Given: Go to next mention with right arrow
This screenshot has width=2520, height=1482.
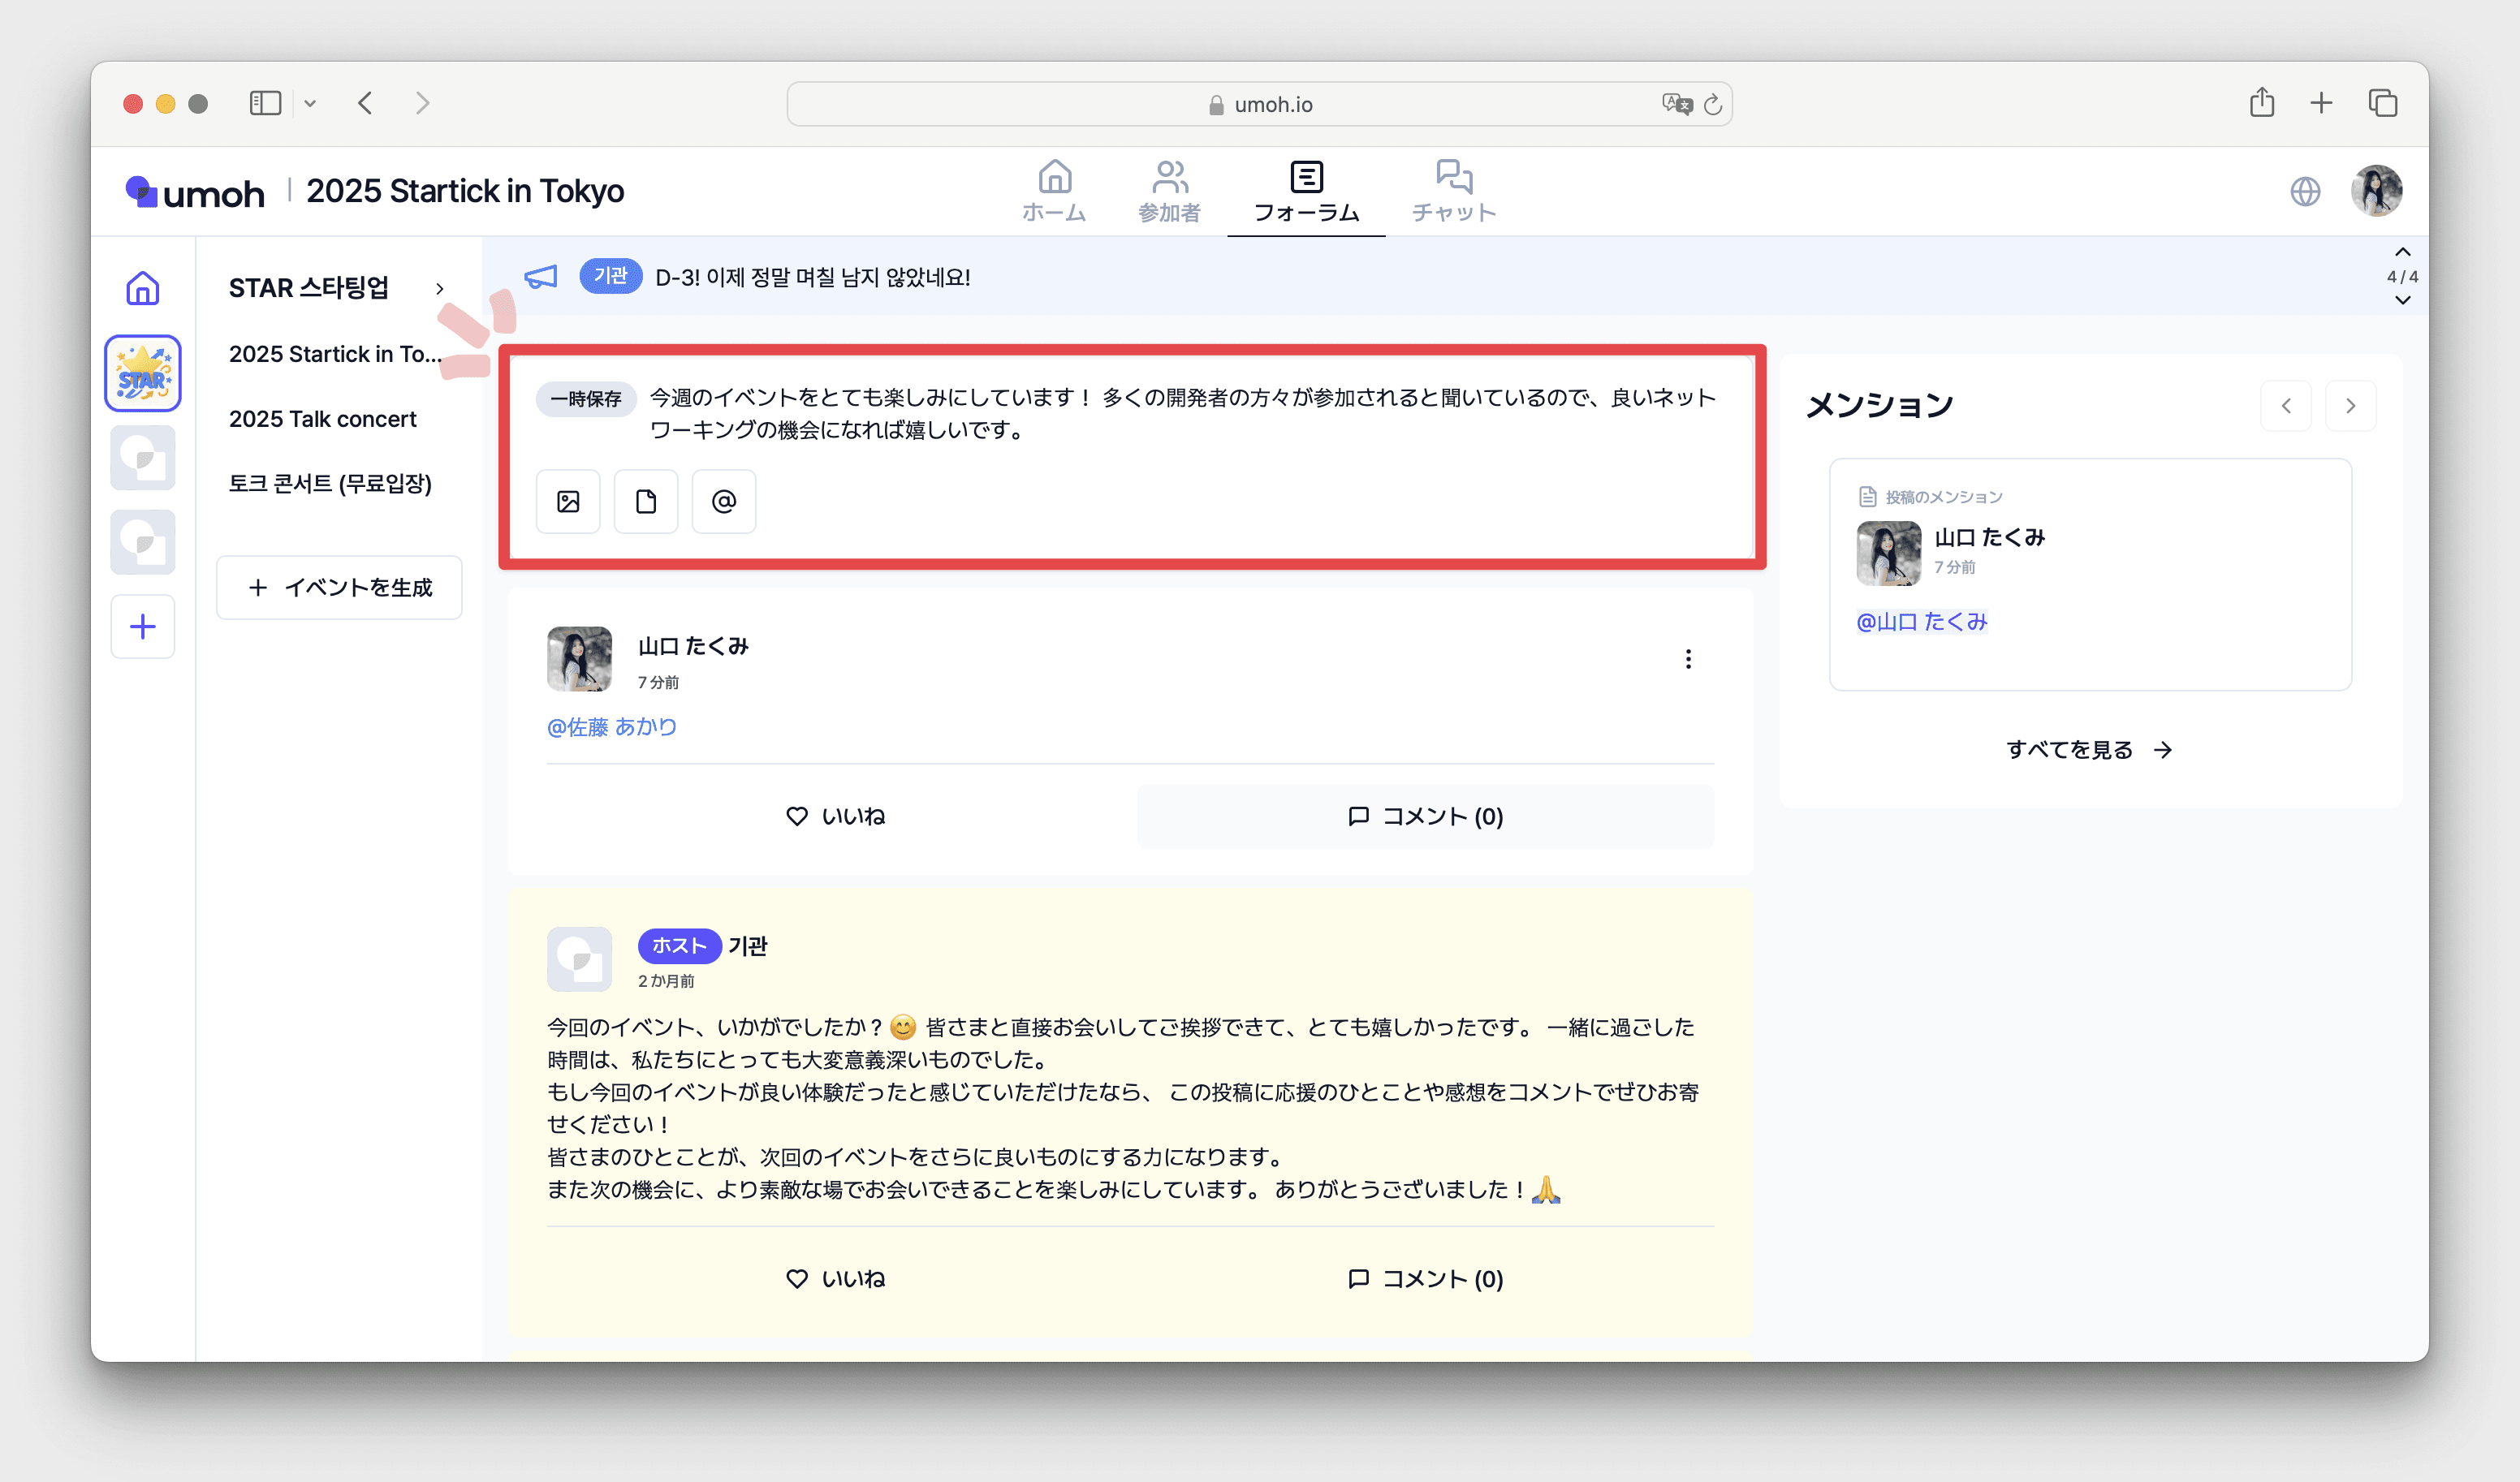Looking at the screenshot, I should tap(2350, 406).
